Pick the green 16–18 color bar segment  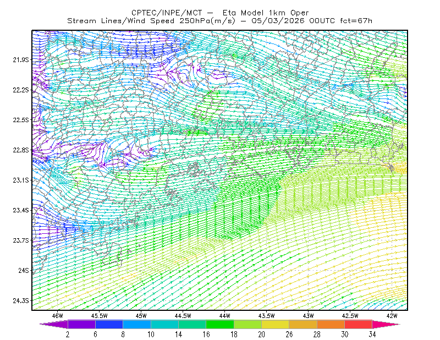[220, 324]
